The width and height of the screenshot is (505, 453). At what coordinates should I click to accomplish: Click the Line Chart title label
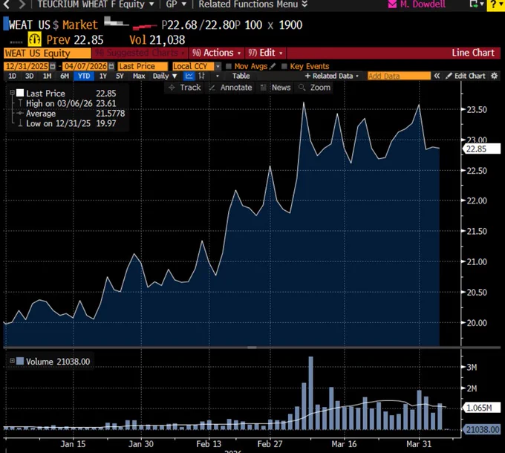click(473, 53)
